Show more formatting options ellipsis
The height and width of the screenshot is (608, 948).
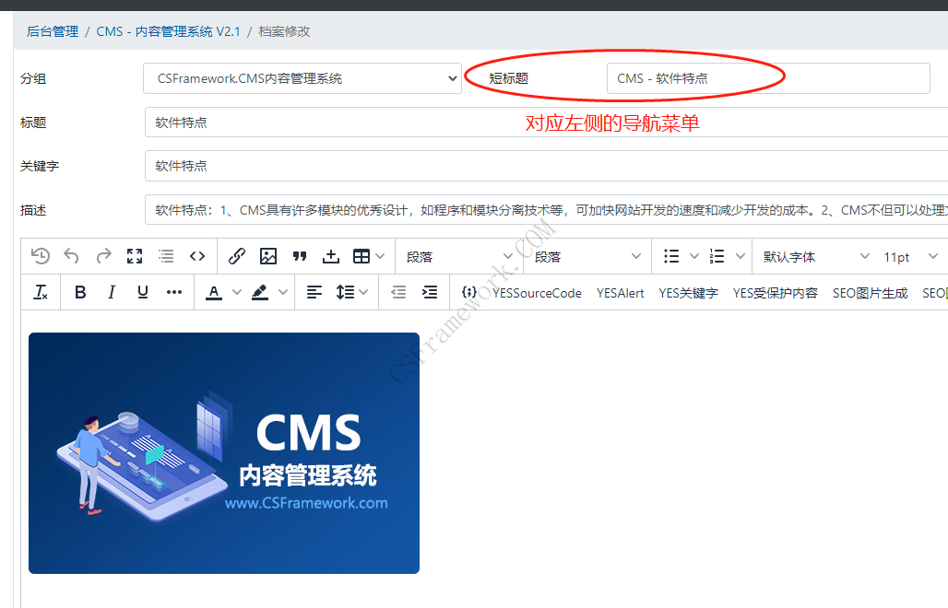[x=174, y=292]
